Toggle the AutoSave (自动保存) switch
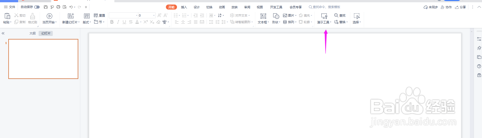This screenshot has width=482, height=138. click(37, 7)
